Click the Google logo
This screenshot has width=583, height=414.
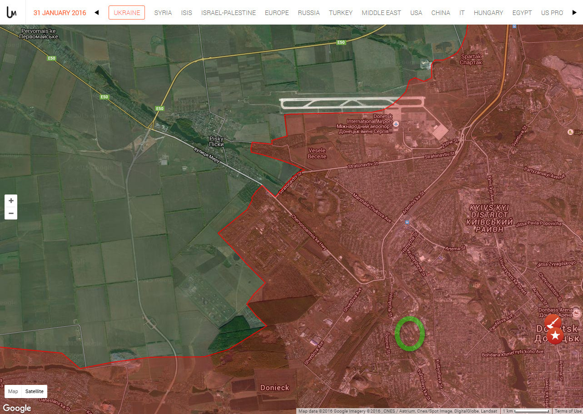coord(17,408)
